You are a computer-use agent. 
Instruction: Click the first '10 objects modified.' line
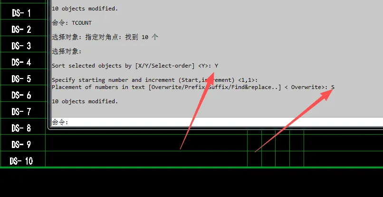coord(85,9)
